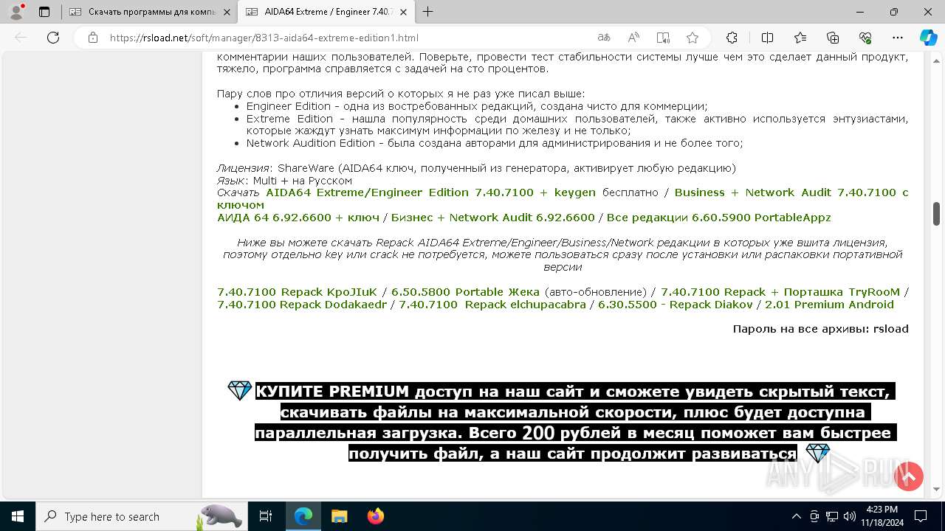Open Collections panel
Screen dimensions: 945x531
click(x=833, y=38)
